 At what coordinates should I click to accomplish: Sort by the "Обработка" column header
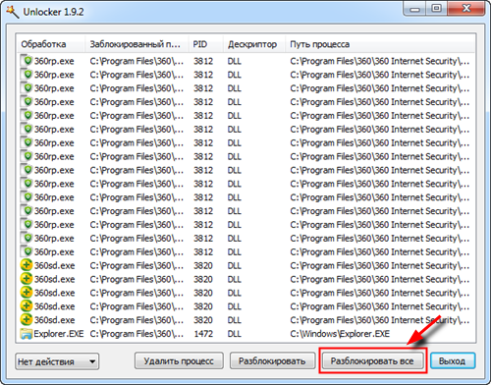click(51, 44)
